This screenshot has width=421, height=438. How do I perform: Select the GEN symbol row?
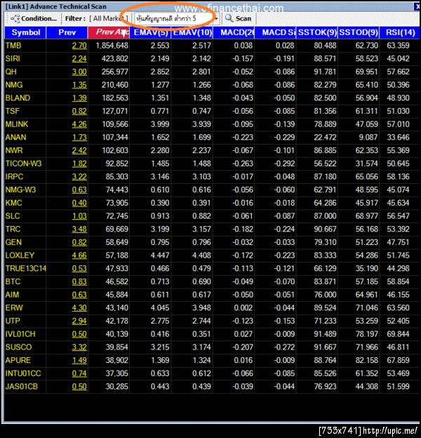coord(212,242)
